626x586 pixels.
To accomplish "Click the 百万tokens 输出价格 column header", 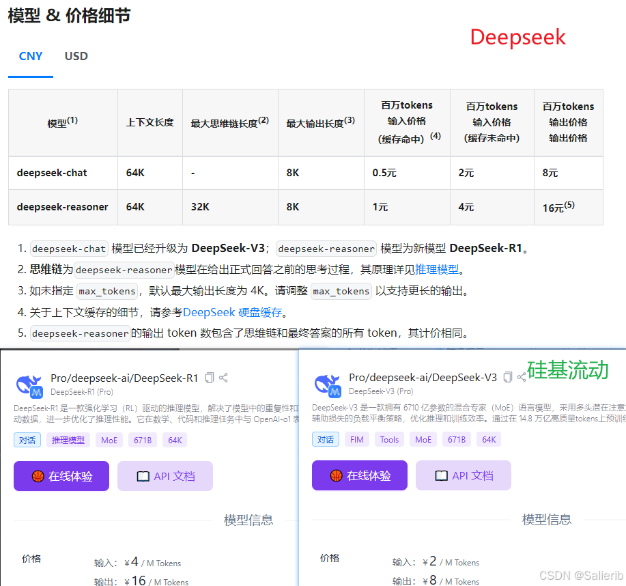I will [x=568, y=122].
